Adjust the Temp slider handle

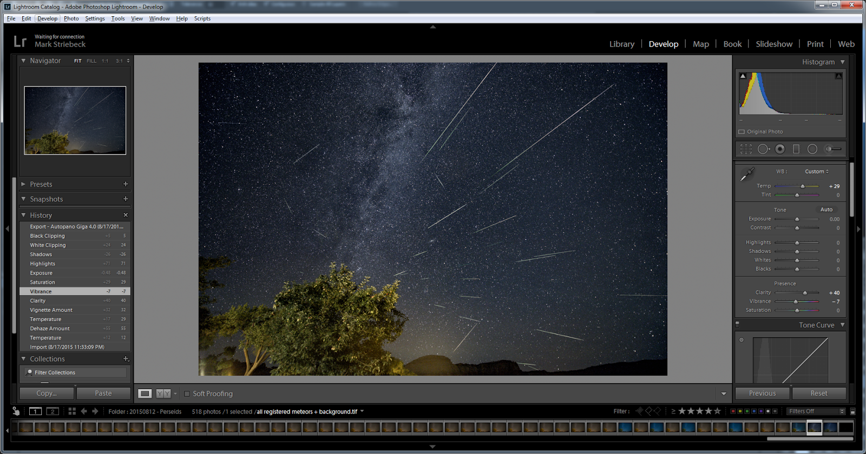coord(803,186)
